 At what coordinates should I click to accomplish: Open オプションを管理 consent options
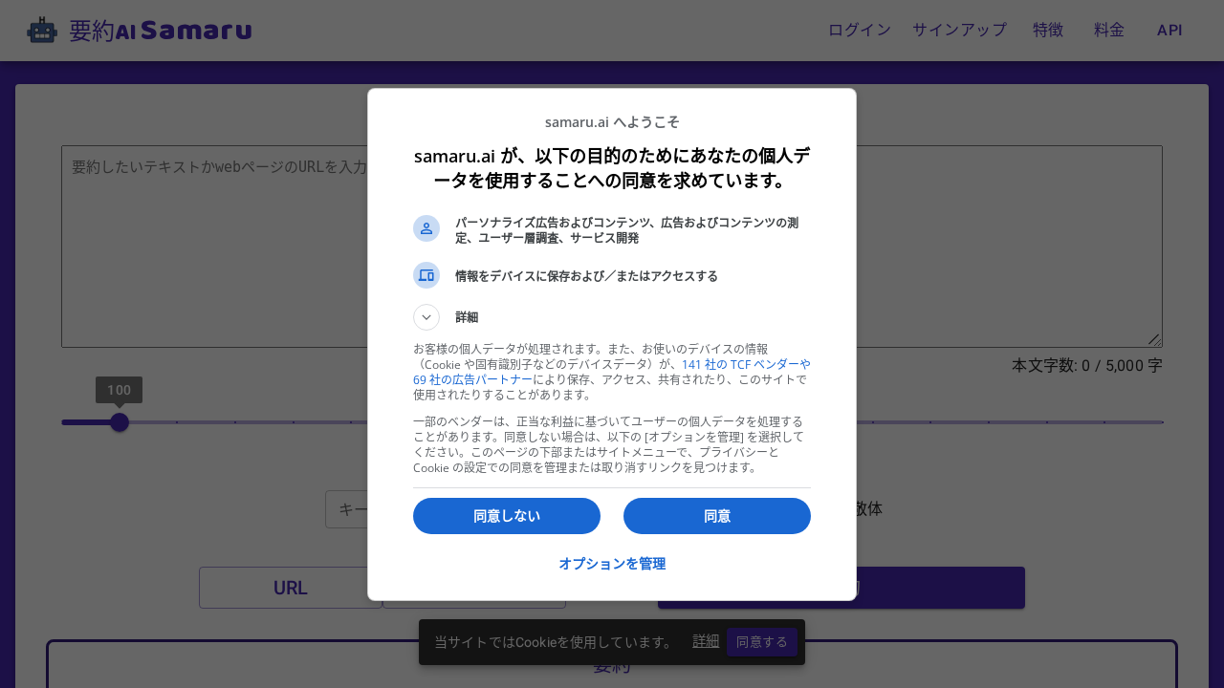(611, 564)
